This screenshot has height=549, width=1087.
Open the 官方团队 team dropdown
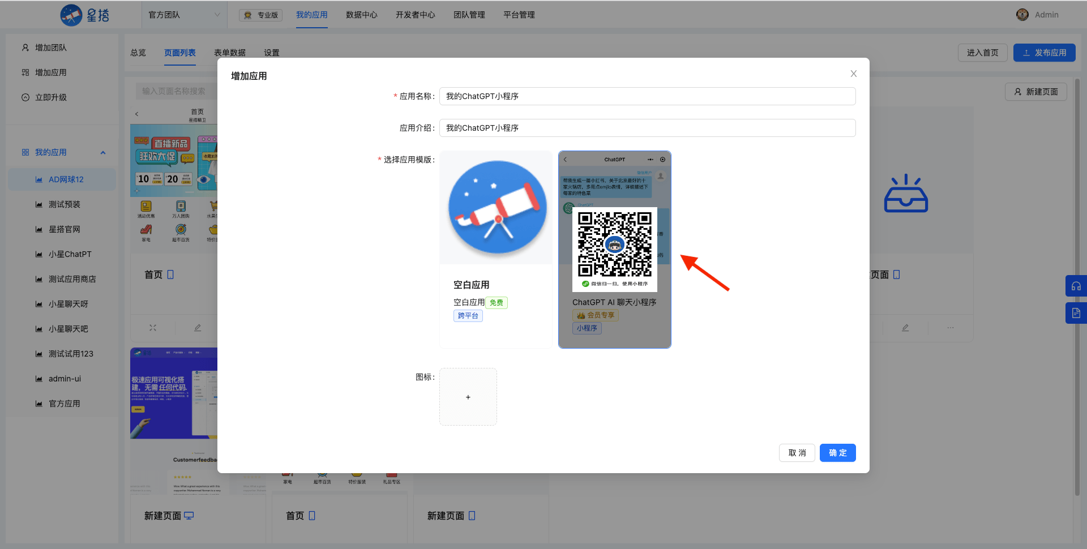tap(185, 15)
